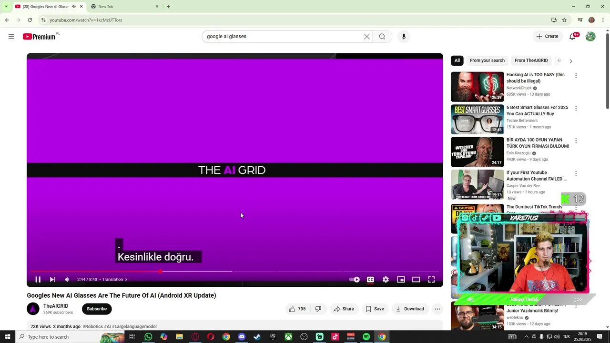Switch to miniplayer mode
The image size is (610, 343).
pos(401,280)
